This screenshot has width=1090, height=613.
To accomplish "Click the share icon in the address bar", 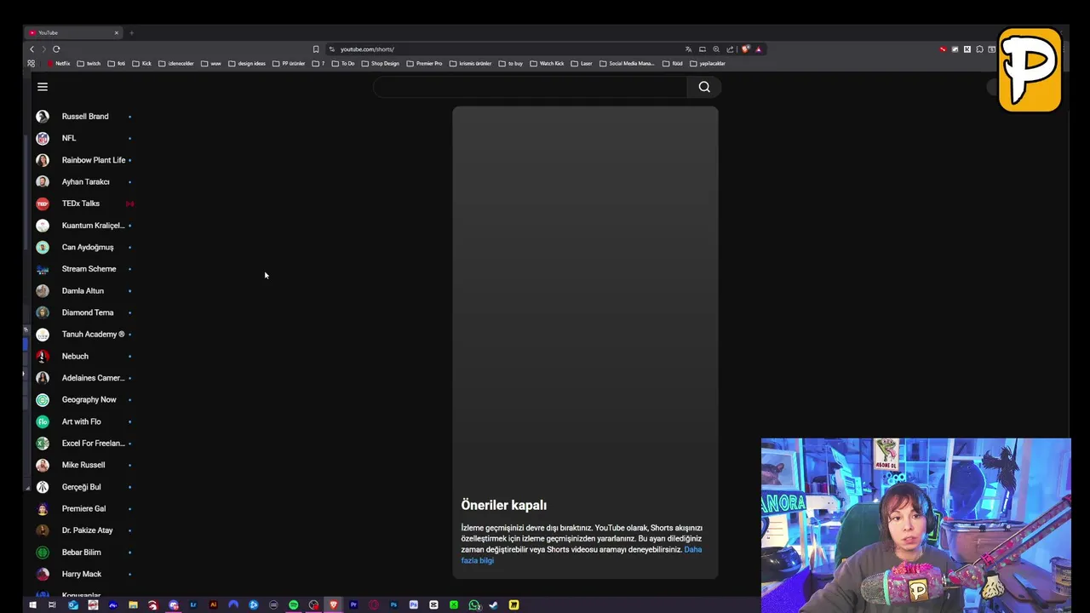I will [730, 49].
